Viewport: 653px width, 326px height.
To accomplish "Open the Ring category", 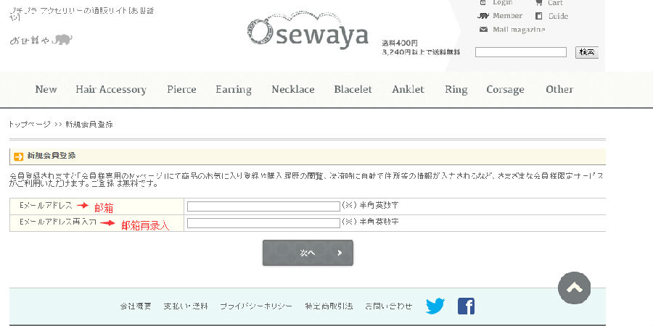I will click(x=456, y=90).
